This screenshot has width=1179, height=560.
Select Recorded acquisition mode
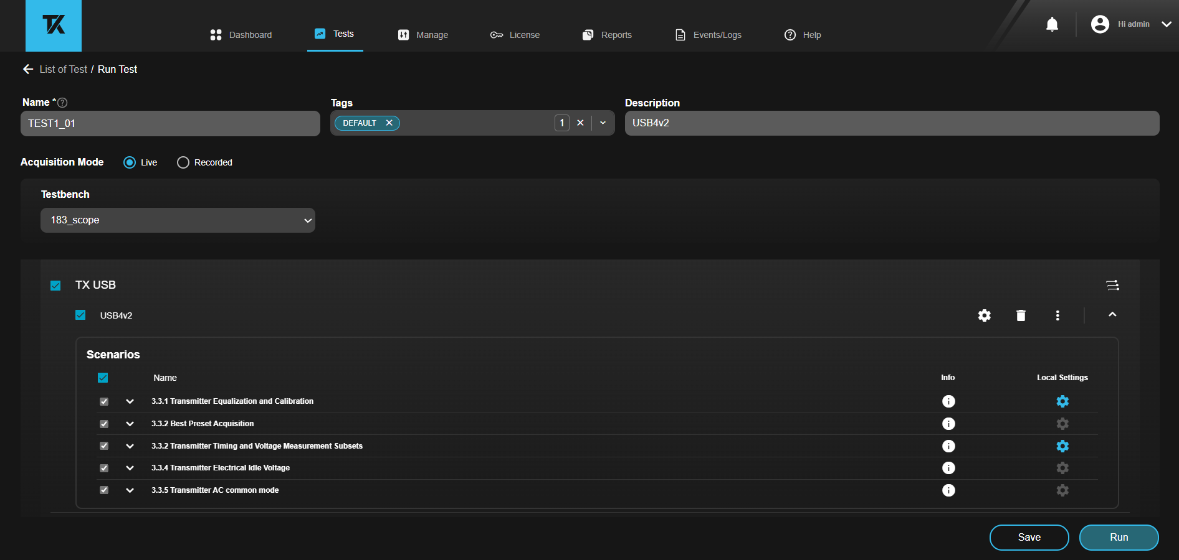[183, 162]
